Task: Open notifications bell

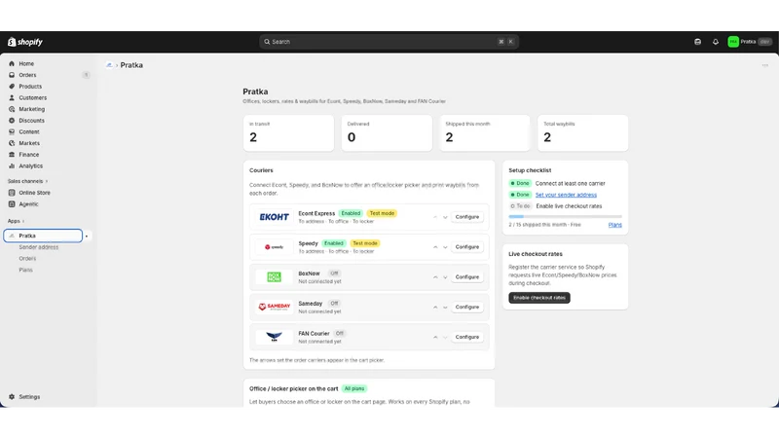Action: 716,42
